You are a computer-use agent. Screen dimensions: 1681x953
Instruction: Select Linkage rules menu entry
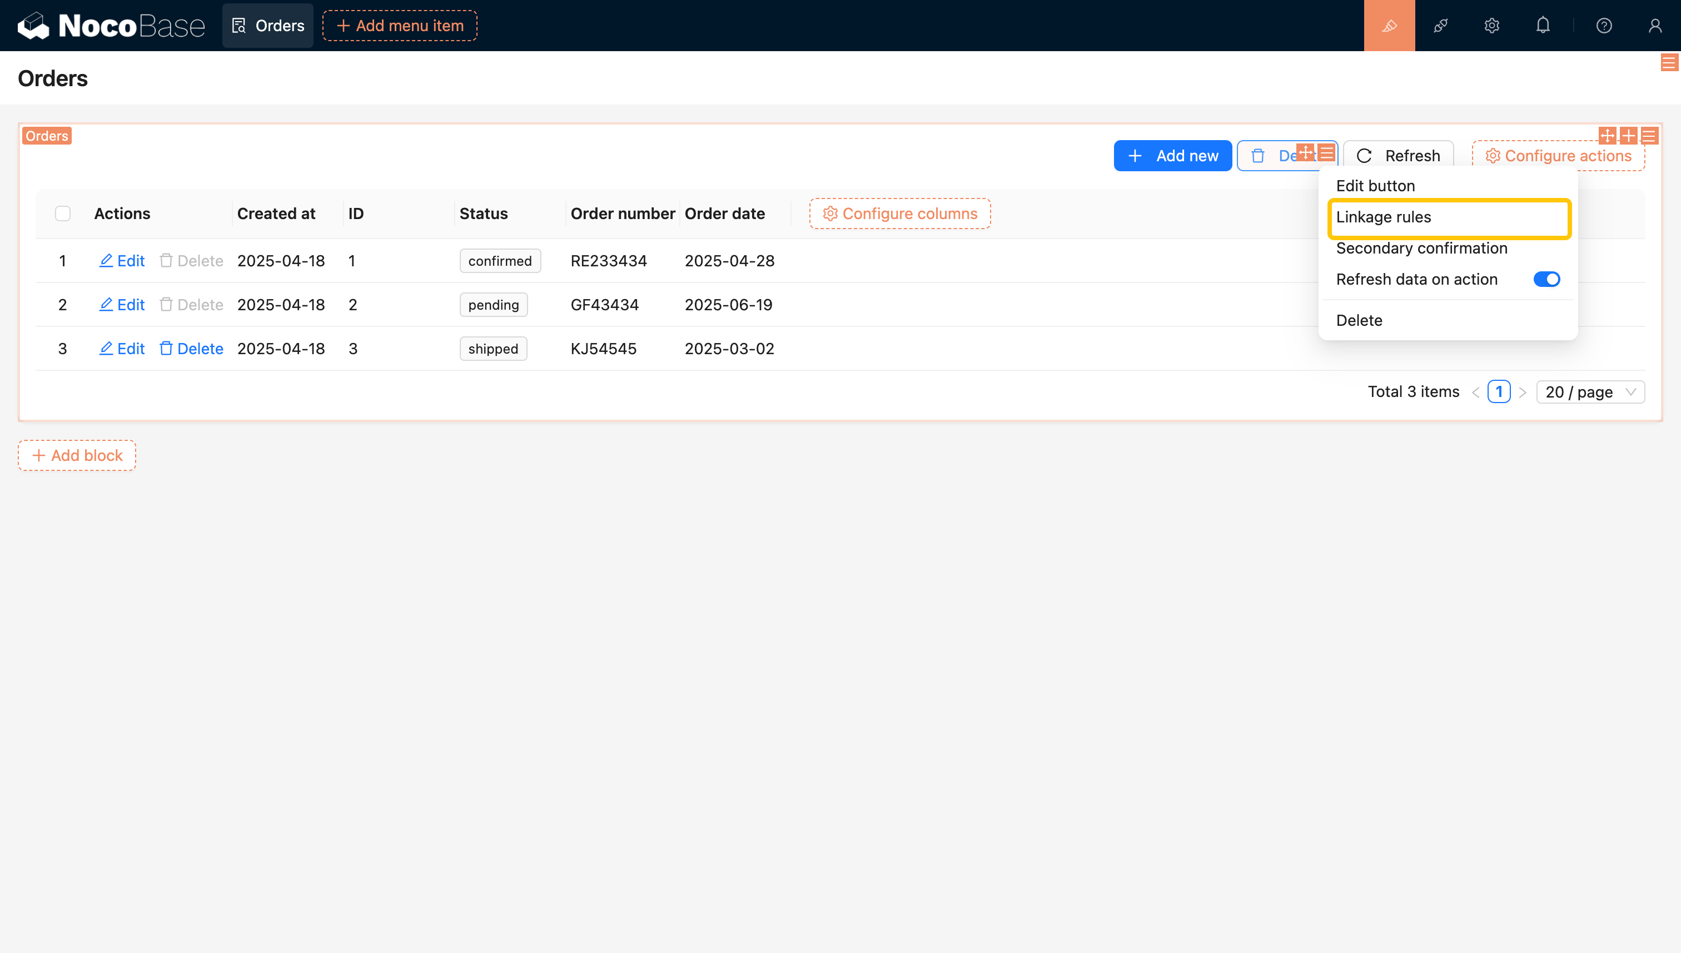[x=1383, y=217]
